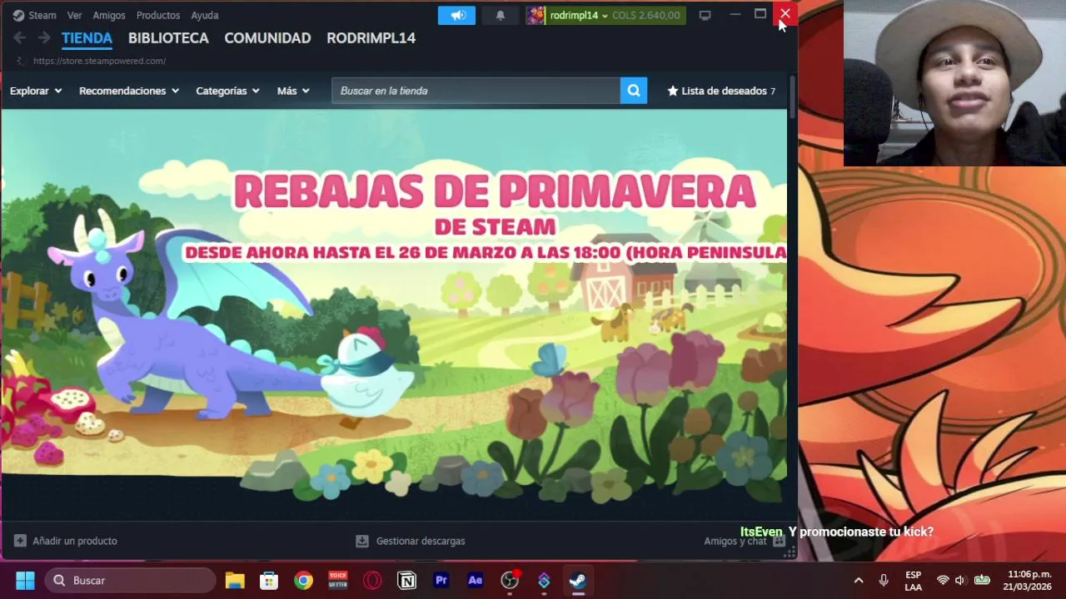Screen dimensions: 1066x599
Task: Open the Wi-Fi network tray icon
Action: (943, 580)
